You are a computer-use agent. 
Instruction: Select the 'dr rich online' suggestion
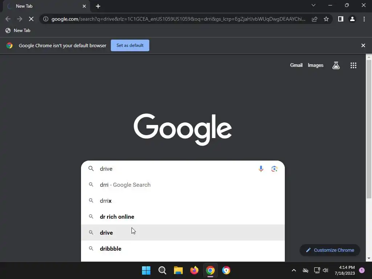click(183, 217)
